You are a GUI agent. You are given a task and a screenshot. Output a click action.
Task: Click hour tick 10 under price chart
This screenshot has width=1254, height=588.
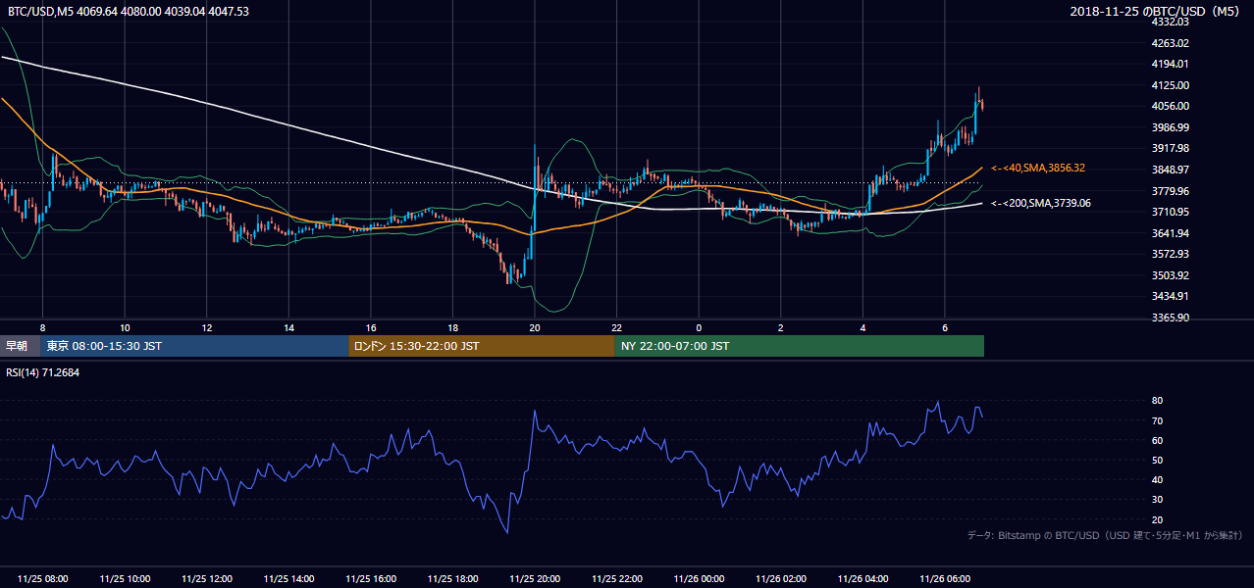125,327
